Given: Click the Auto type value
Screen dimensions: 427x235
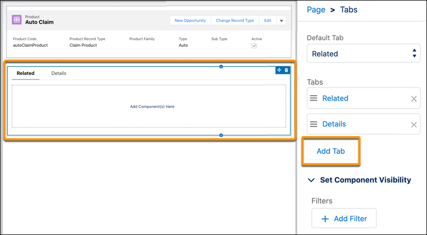Looking at the screenshot, I should point(183,45).
